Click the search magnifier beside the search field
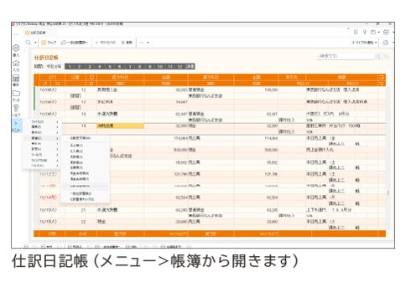 (378, 57)
